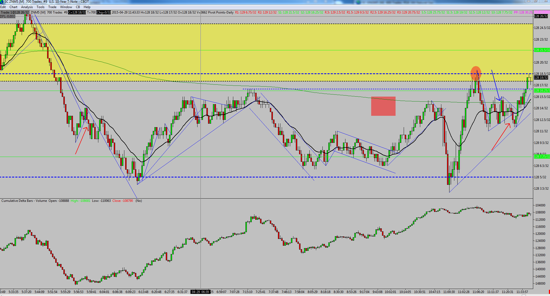Open the Chart menu
550x296 pixels.
pyautogui.click(x=13, y=7)
